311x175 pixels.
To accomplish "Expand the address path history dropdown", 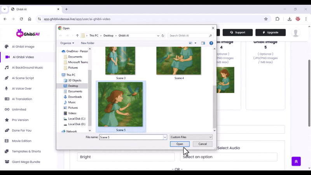I will point(158,36).
